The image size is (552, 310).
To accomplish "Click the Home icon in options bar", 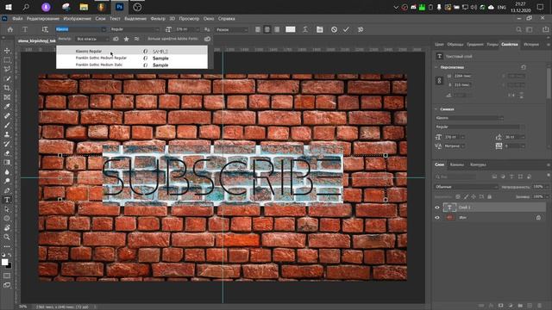I will point(10,29).
